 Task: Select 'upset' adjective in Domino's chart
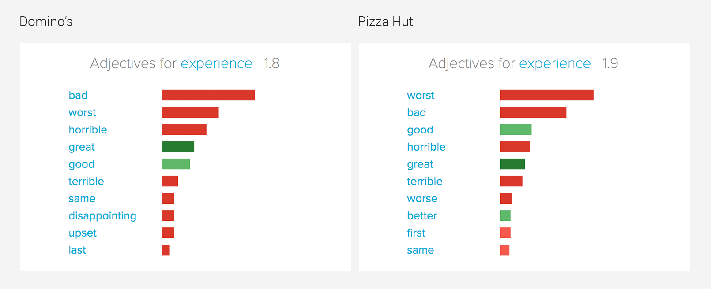coord(83,233)
